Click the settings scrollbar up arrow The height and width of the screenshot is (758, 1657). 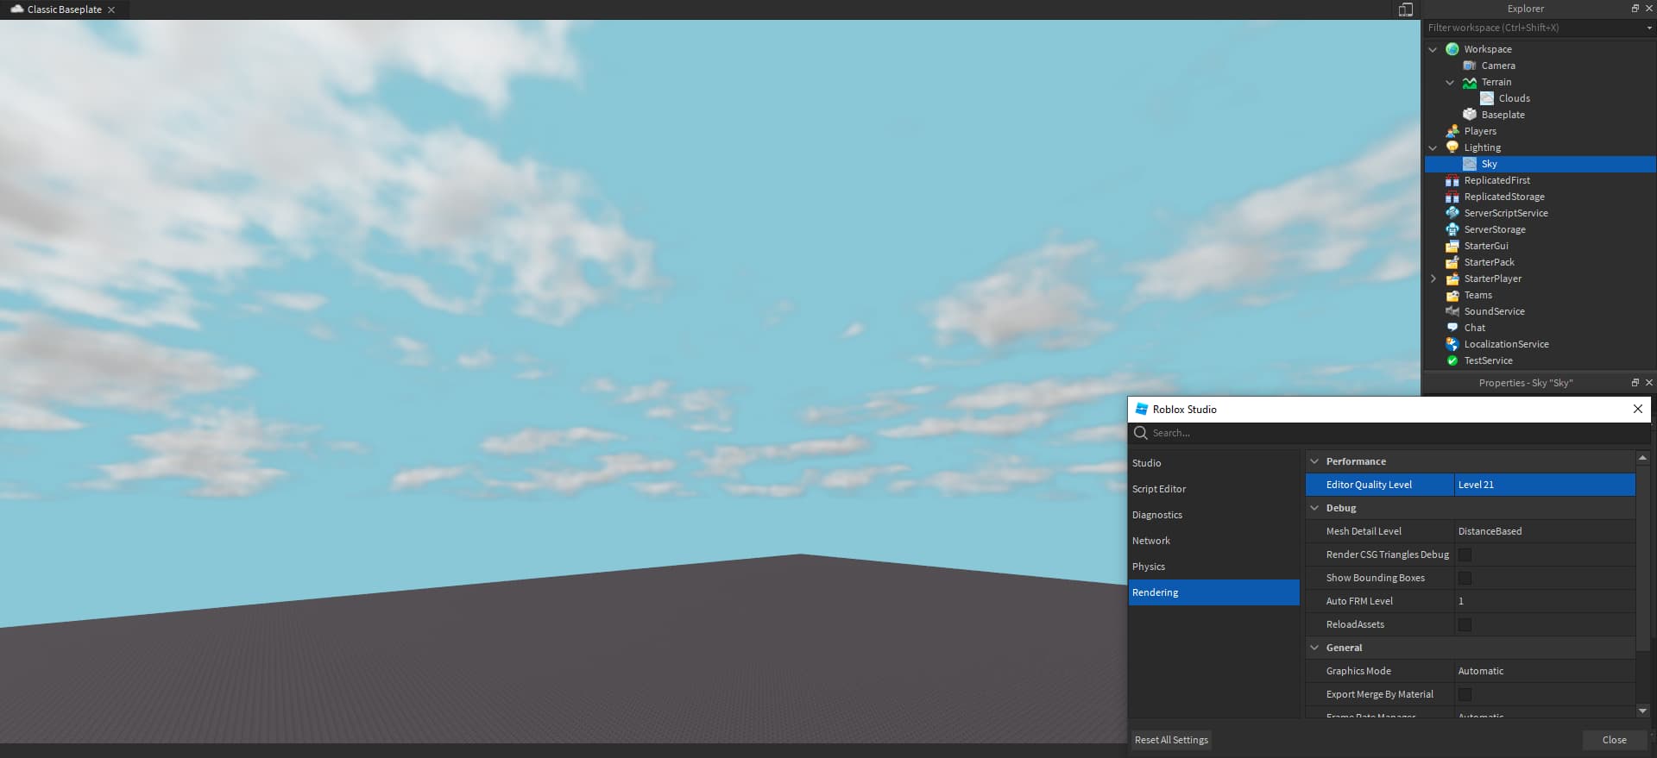[1642, 458]
